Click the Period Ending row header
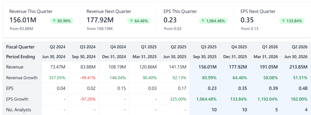The image size is (311, 115). (20, 57)
